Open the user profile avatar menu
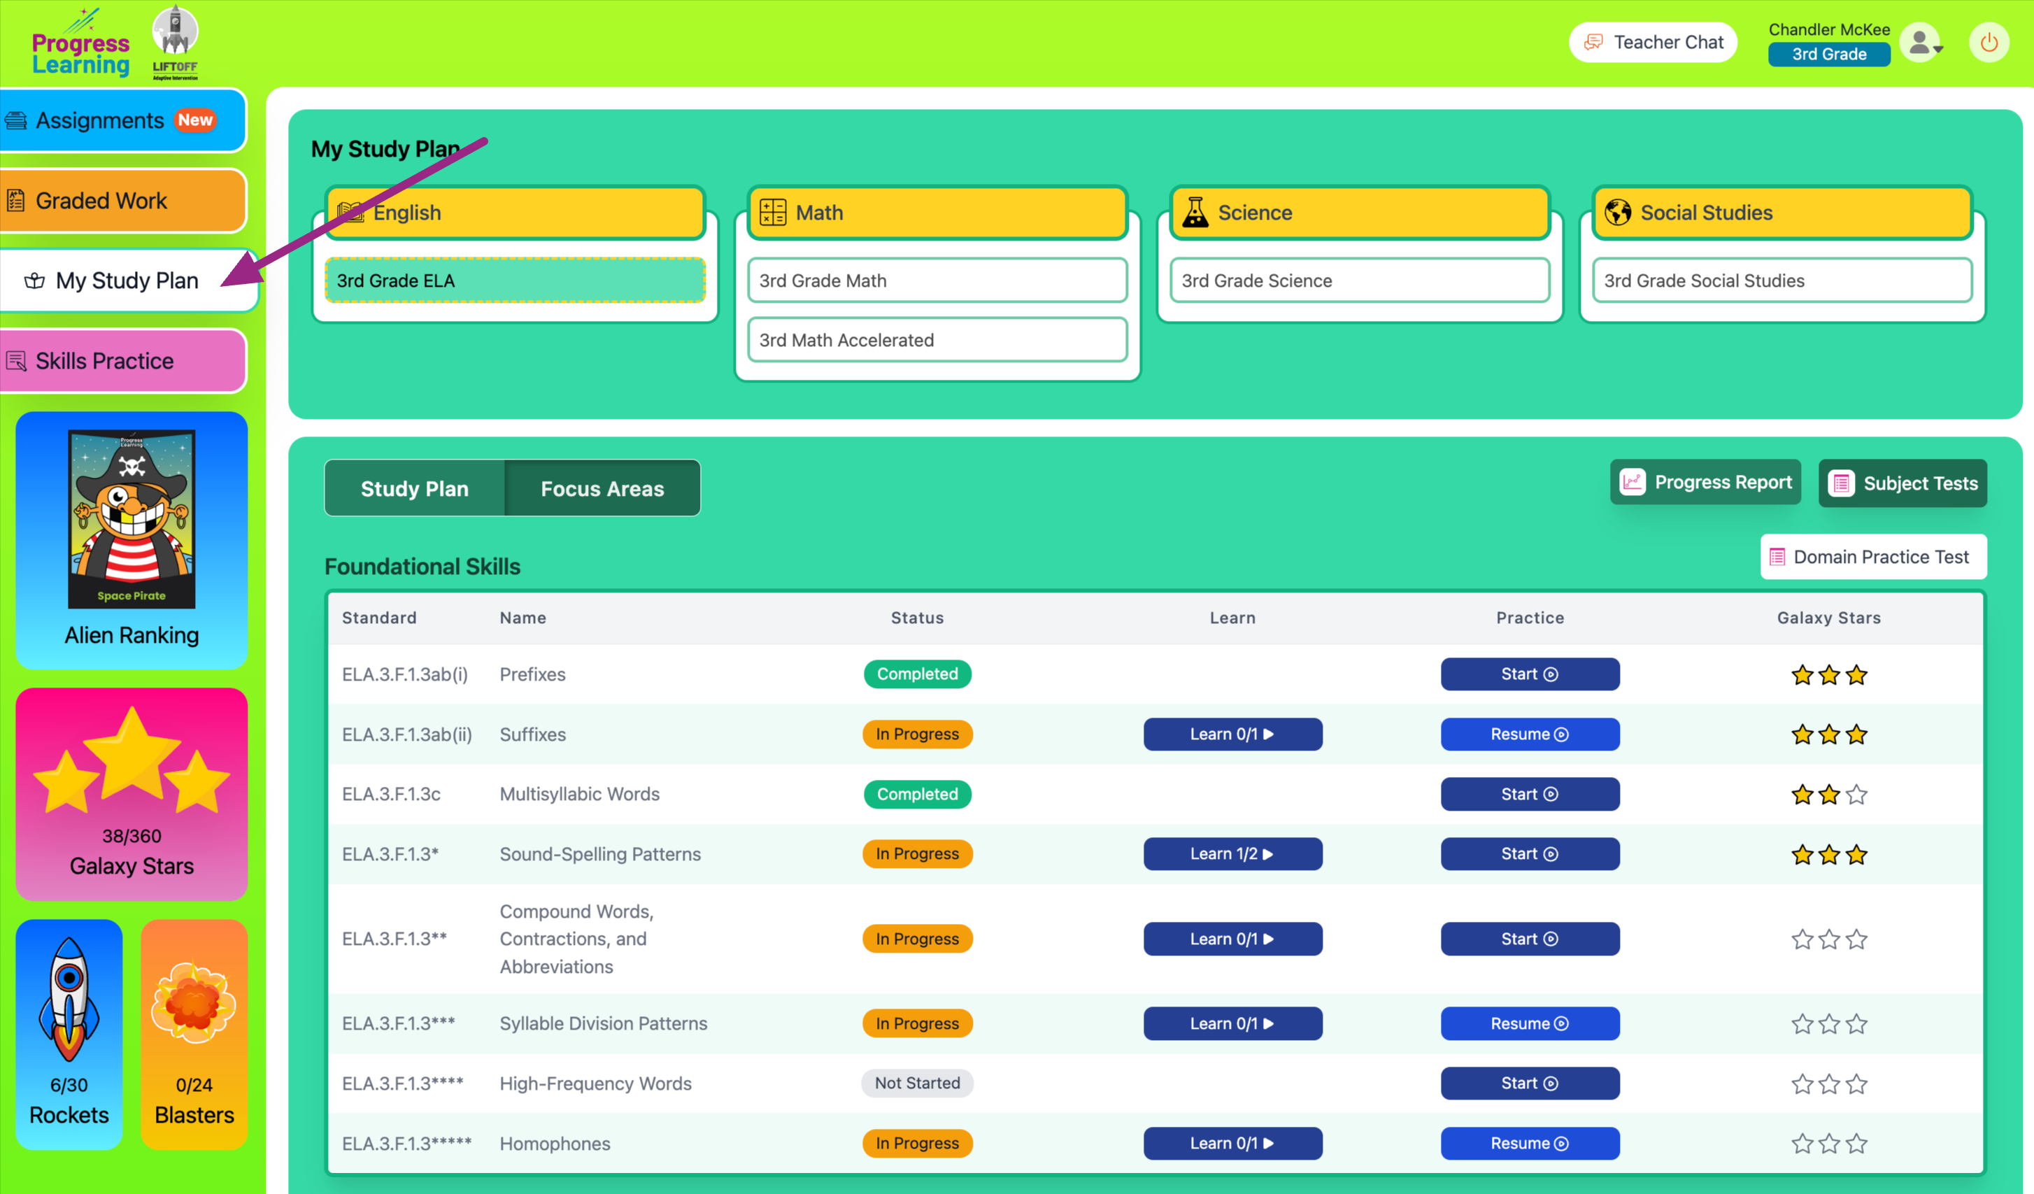Screen dimensions: 2034x1194 (1922, 43)
